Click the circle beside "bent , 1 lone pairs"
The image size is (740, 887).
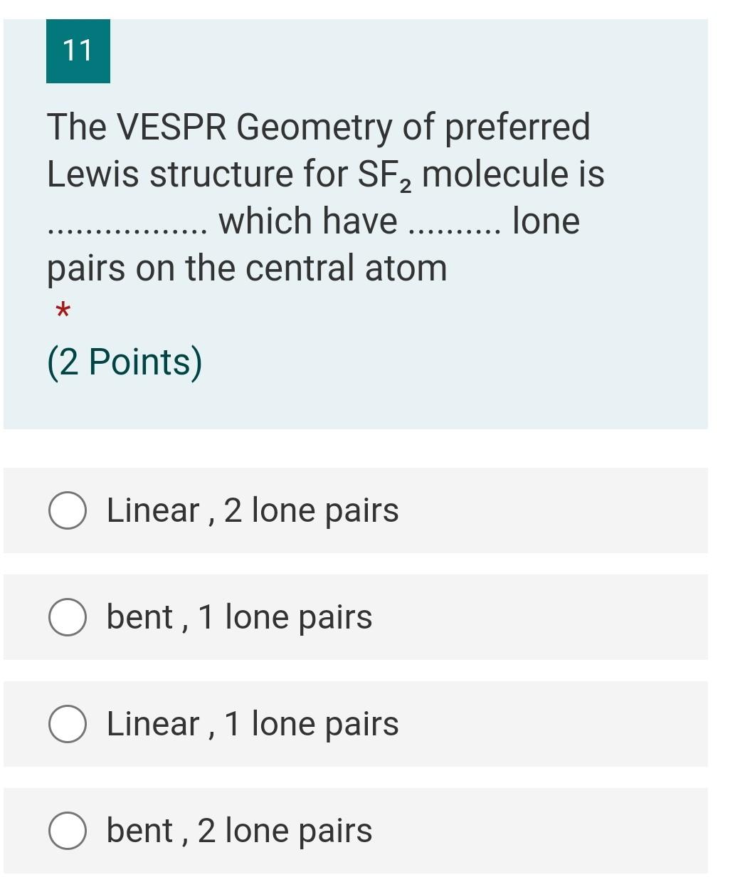(68, 616)
